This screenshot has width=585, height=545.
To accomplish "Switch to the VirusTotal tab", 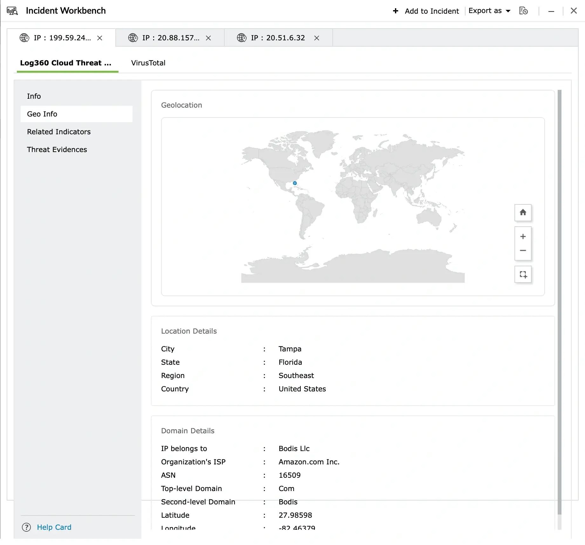I will 148,63.
